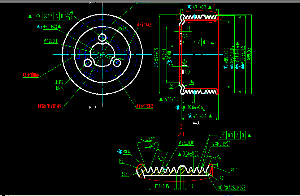300x196 pixels.
Task: Click the 40°±0.5° angle dimension
Action: tap(147, 138)
